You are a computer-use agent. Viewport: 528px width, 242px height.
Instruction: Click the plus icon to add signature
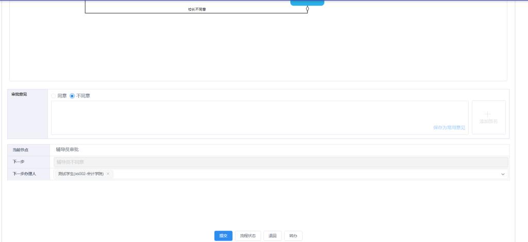click(488, 114)
